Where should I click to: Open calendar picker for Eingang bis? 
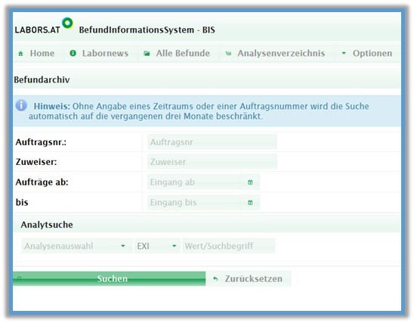(250, 203)
